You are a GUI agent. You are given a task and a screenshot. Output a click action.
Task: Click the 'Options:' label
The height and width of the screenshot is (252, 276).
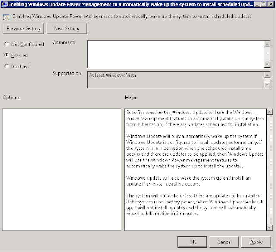[x=12, y=98]
